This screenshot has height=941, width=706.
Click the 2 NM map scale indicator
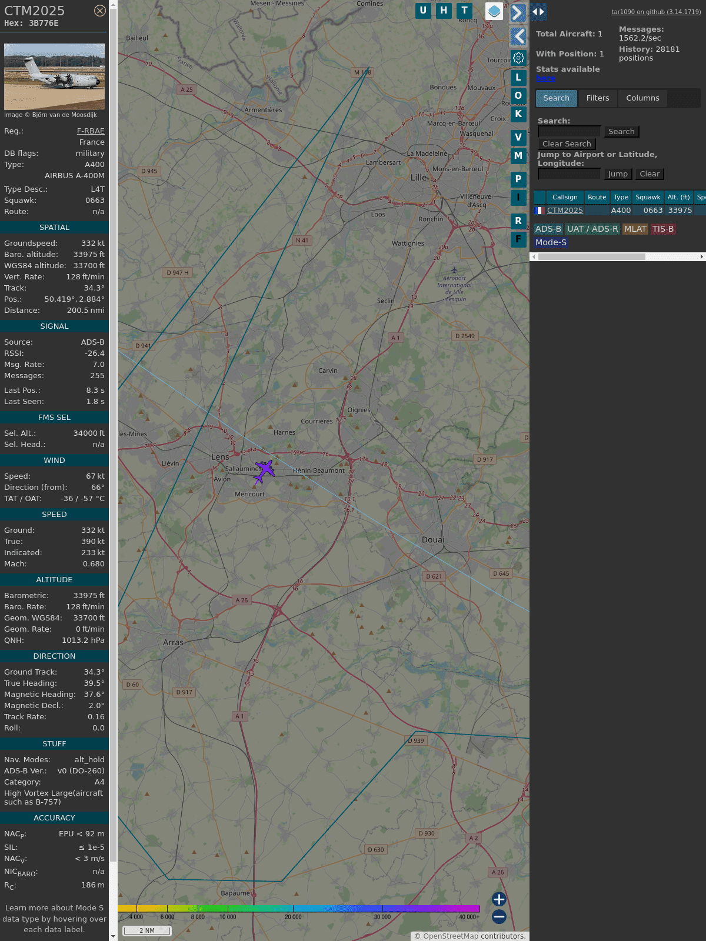[147, 930]
